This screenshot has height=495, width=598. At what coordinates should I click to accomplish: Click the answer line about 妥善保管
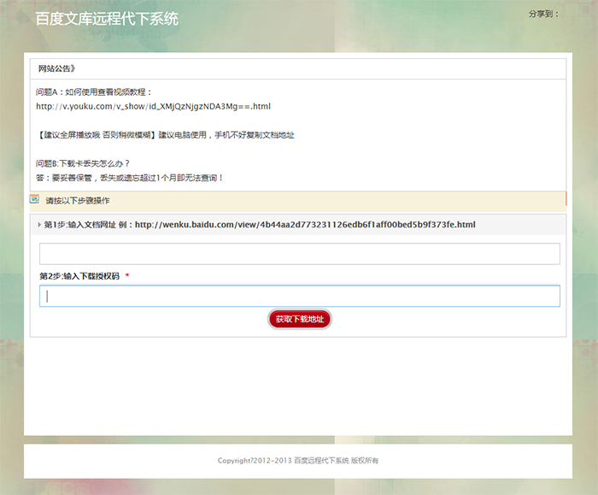(x=129, y=178)
